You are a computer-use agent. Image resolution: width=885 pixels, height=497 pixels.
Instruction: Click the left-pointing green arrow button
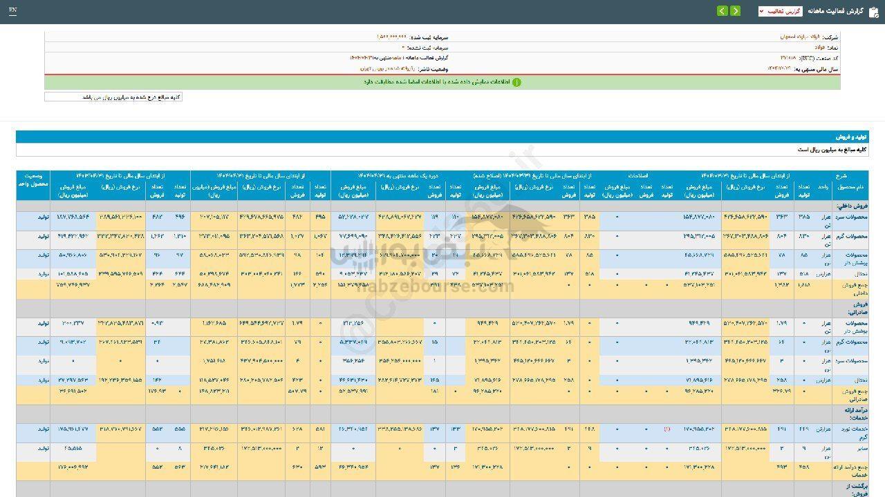722,11
